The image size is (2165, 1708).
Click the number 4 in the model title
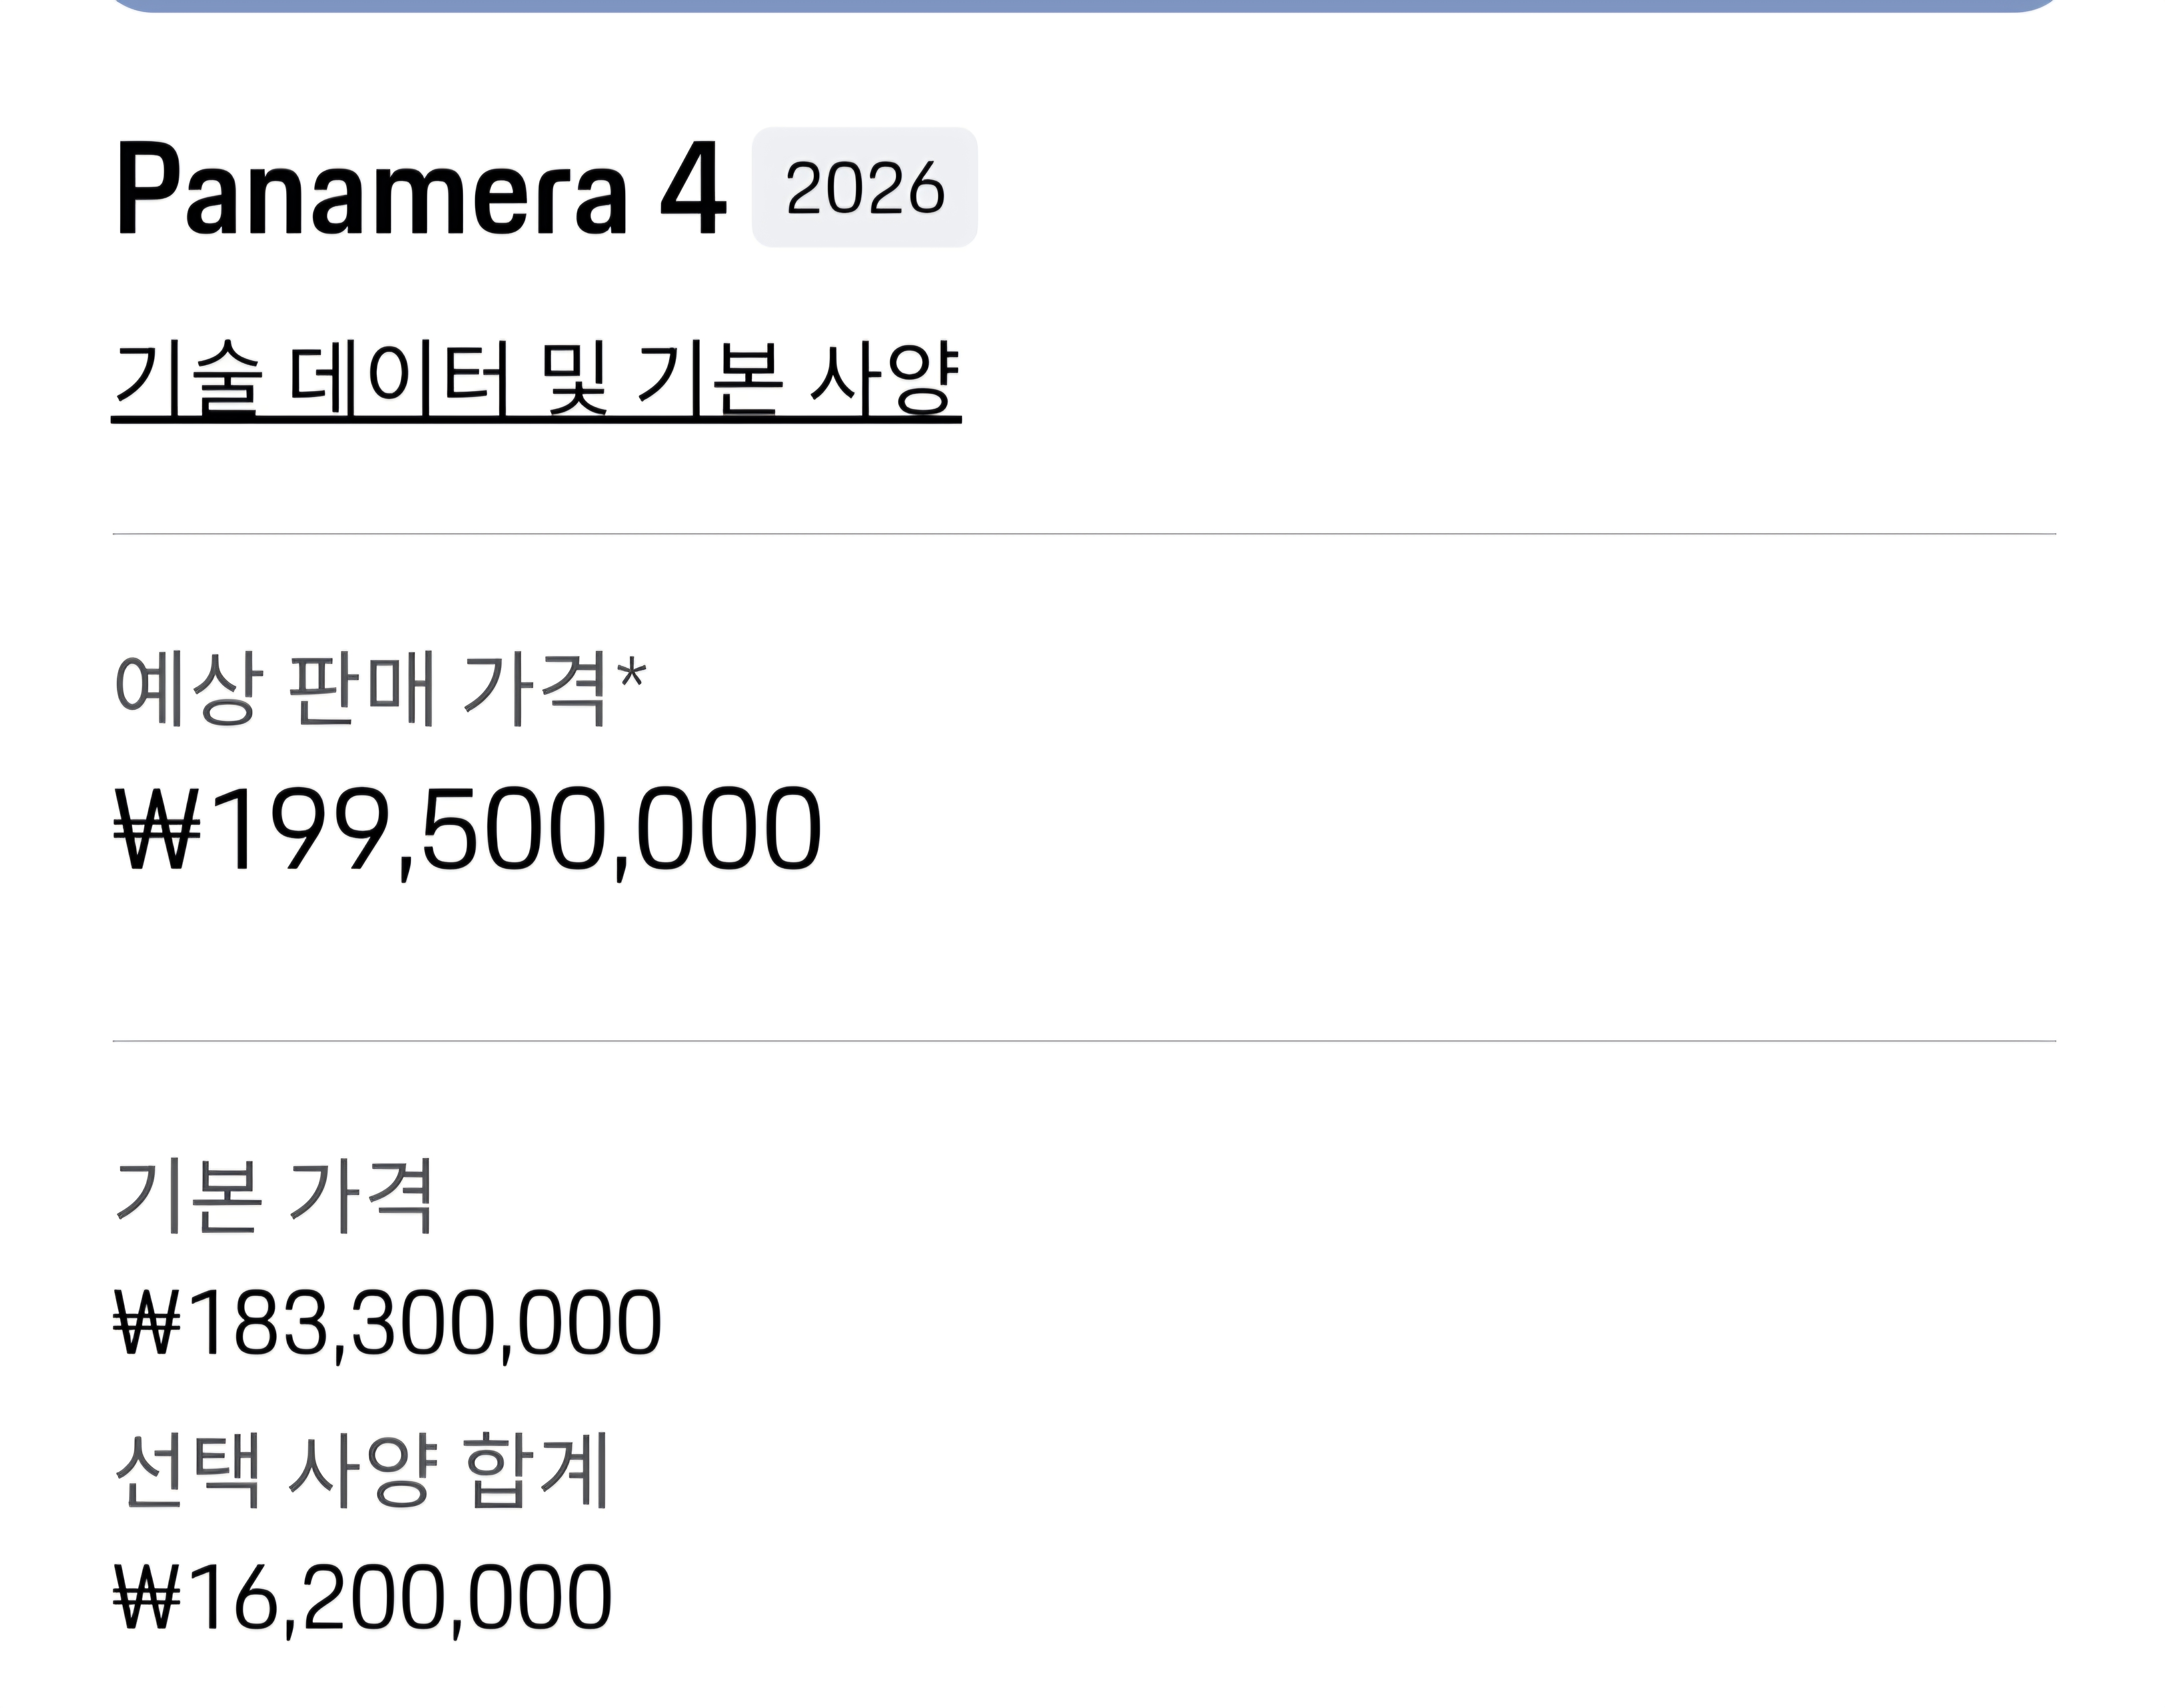pyautogui.click(x=692, y=188)
